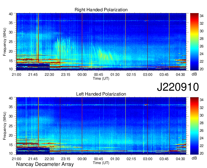Click the 40 MHz tick on Right Handed plot
The height and width of the screenshot is (168, 207).
pyautogui.click(x=11, y=14)
